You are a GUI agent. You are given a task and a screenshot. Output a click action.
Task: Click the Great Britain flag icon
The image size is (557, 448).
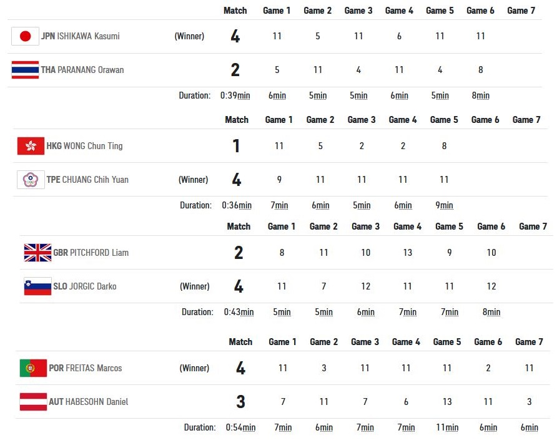37,253
